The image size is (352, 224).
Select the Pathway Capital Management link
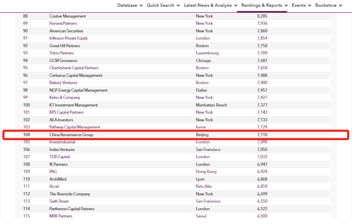75,127
